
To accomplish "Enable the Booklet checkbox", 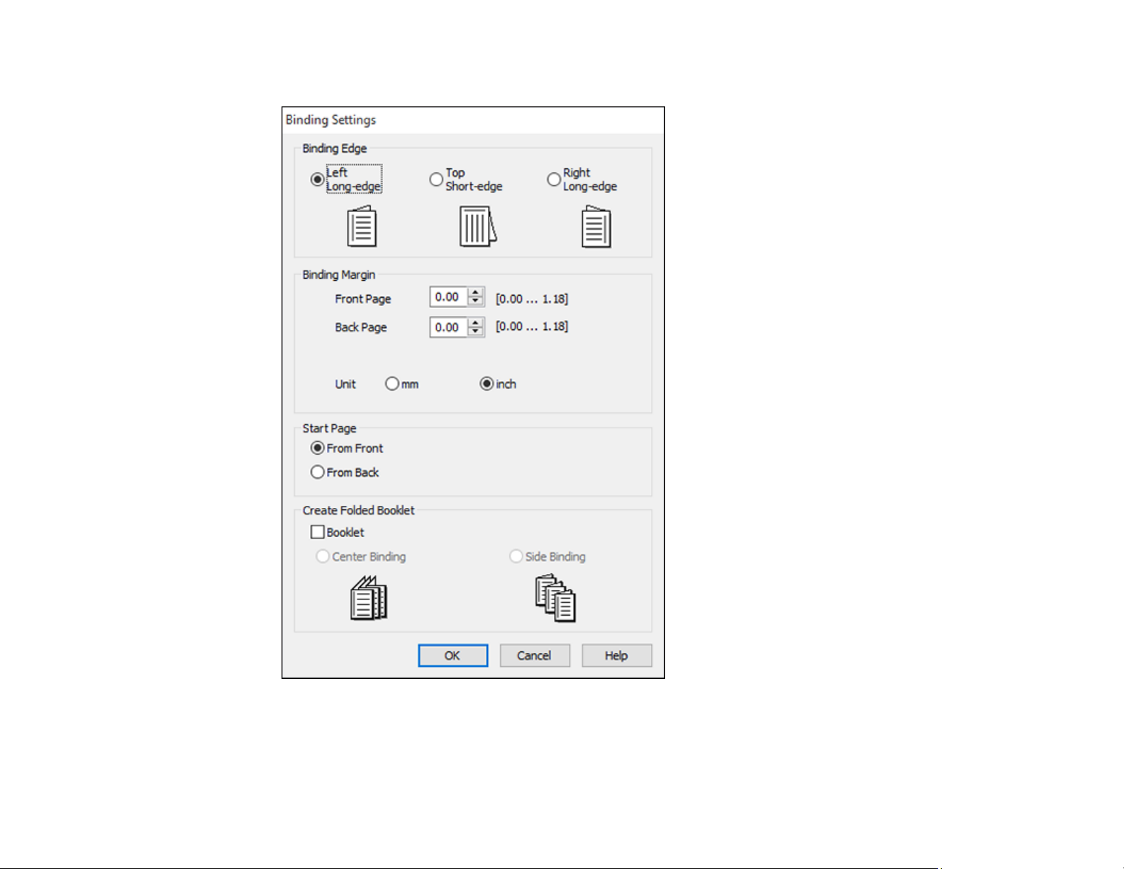I will (318, 532).
